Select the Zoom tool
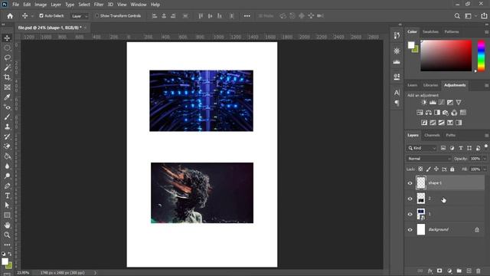490x276 pixels. pos(7,235)
